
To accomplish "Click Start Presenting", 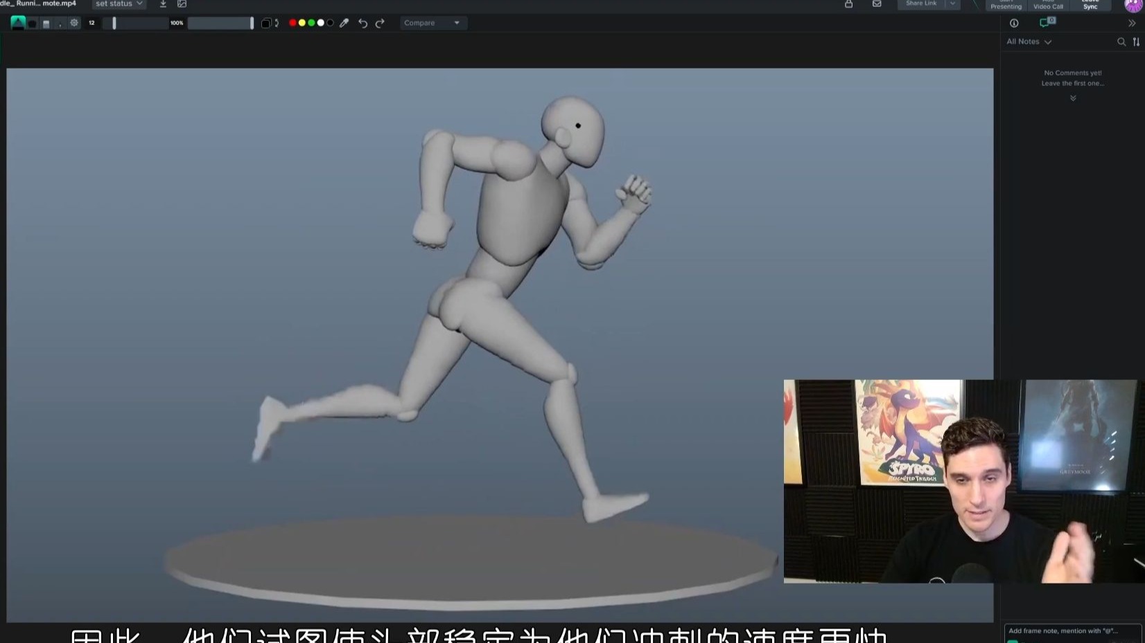I will click(x=1006, y=5).
